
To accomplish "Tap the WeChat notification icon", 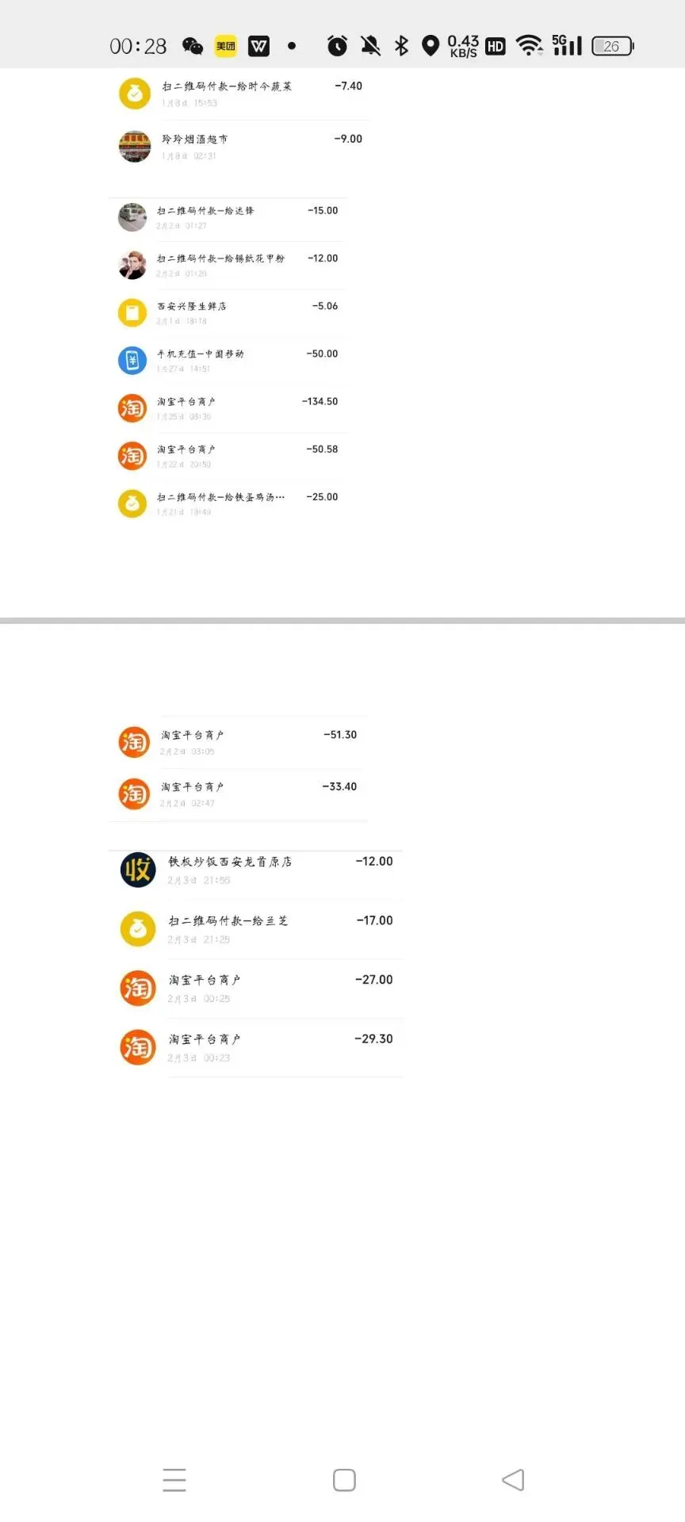I will [192, 46].
